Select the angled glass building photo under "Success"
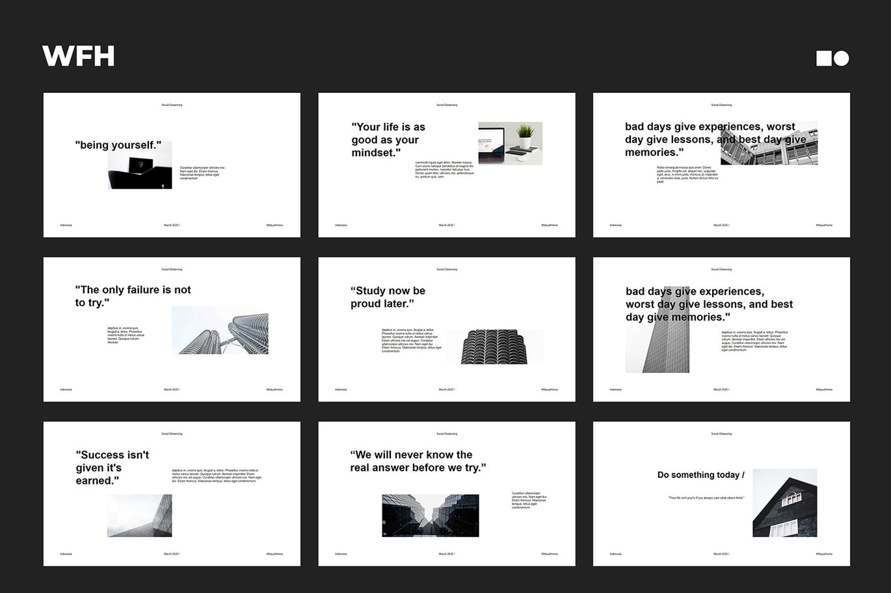This screenshot has height=593, width=891. (139, 516)
